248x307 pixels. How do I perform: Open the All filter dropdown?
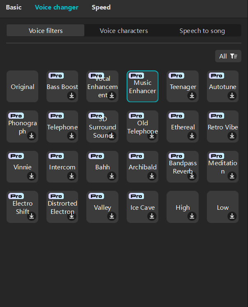(x=228, y=56)
